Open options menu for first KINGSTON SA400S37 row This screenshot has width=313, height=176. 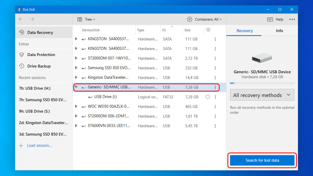pyautogui.click(x=215, y=39)
